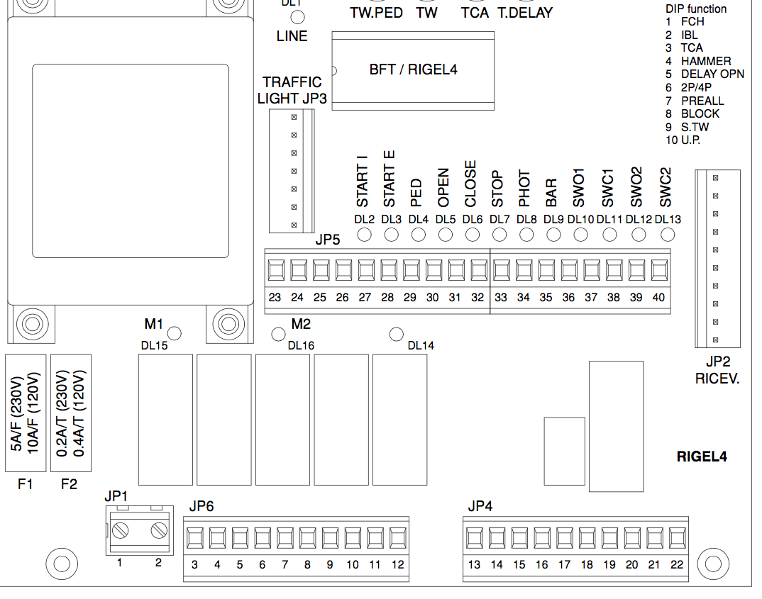Image resolution: width=762 pixels, height=599 pixels.
Task: Click the bold 'RIGEL4' board name
Action: (x=702, y=457)
